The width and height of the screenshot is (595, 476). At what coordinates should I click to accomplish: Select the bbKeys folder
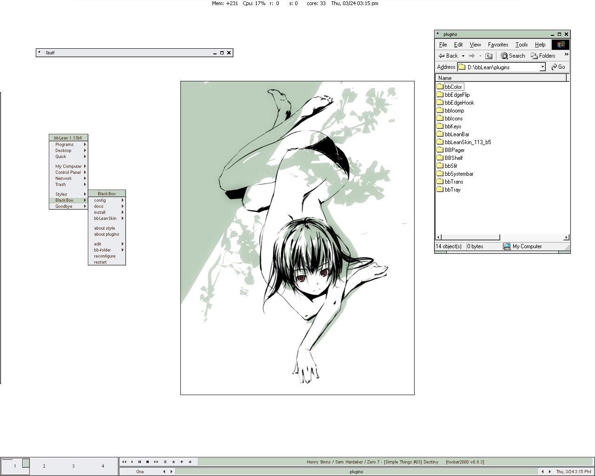(449, 126)
